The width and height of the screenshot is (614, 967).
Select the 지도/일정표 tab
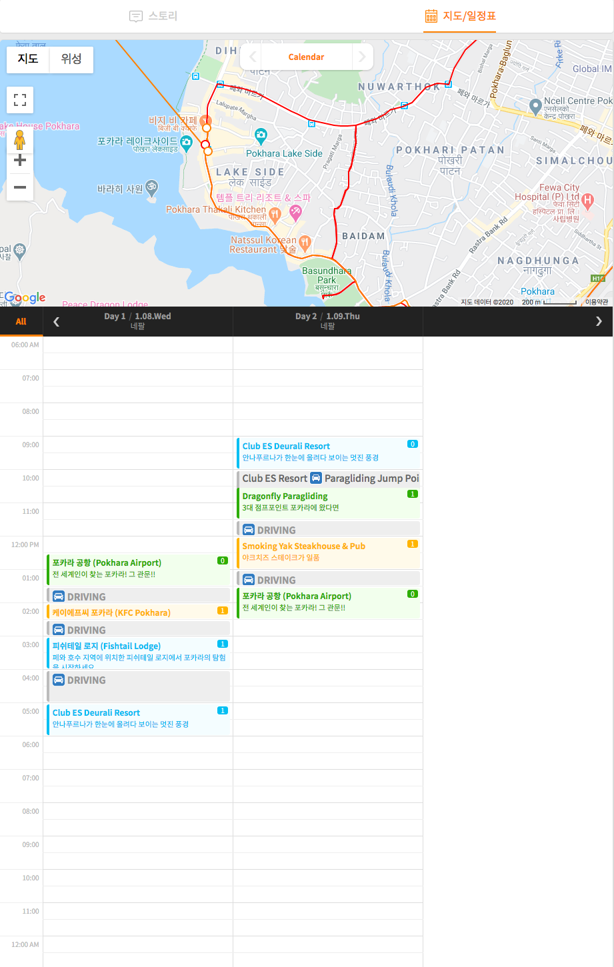(460, 16)
